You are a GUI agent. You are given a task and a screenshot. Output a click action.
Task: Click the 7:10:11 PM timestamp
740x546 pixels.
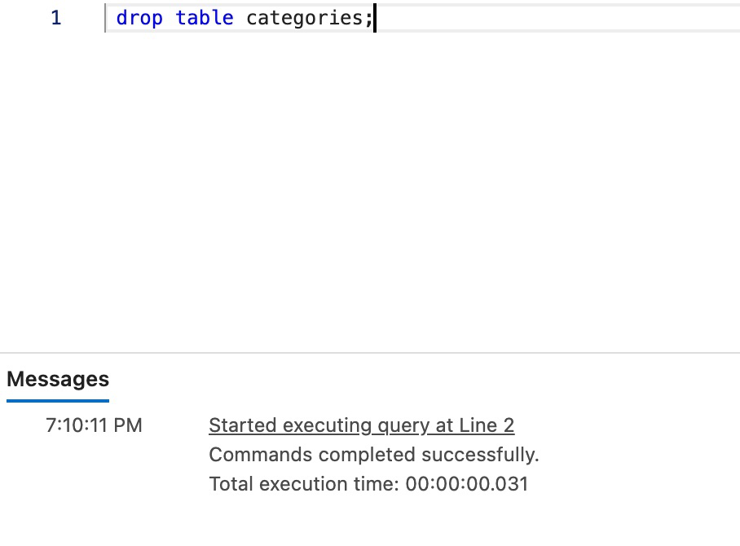click(x=94, y=425)
